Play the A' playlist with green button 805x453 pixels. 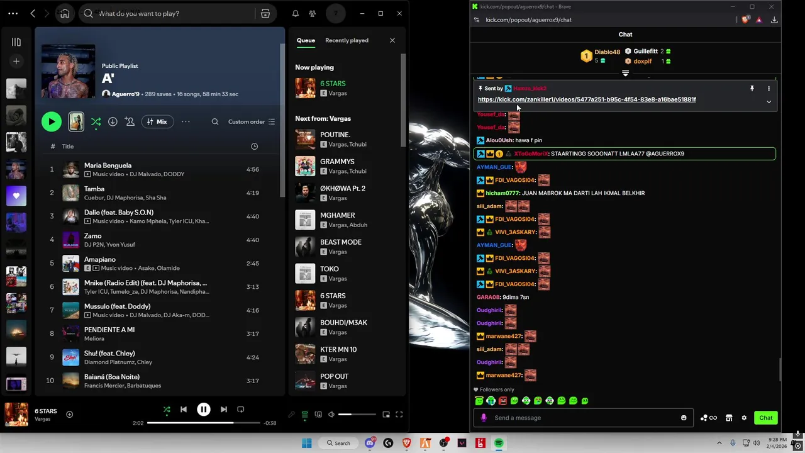[52, 122]
